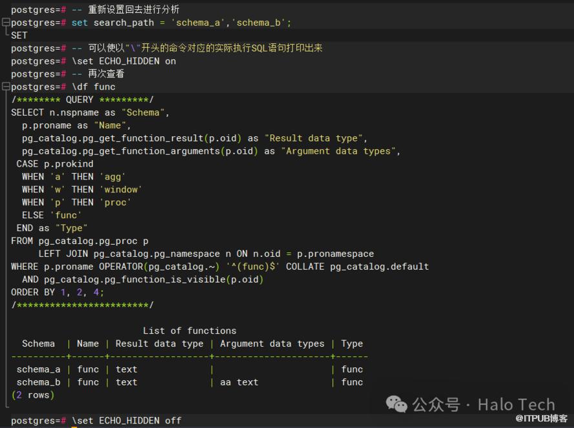Click the ORDER BY 1, 2, 4 line

[x=57, y=292]
